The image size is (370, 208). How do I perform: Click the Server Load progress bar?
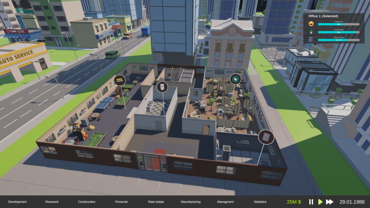(x=339, y=40)
